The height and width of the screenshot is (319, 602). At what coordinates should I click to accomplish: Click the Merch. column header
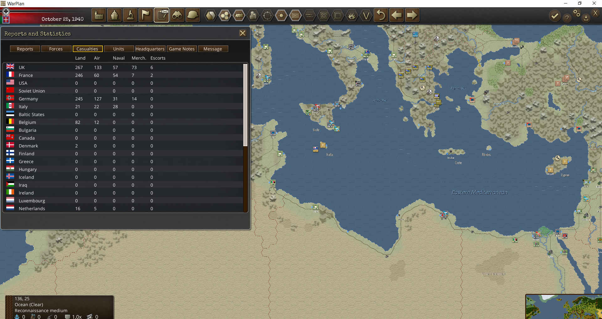[139, 58]
